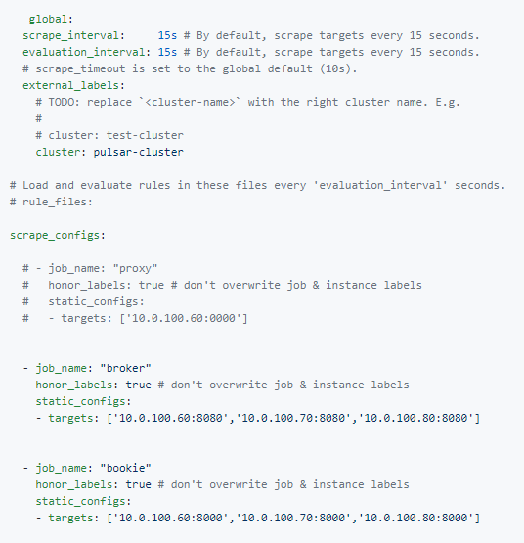The height and width of the screenshot is (543, 524).
Task: Click the scrape_timeout comment line
Action: tap(190, 68)
